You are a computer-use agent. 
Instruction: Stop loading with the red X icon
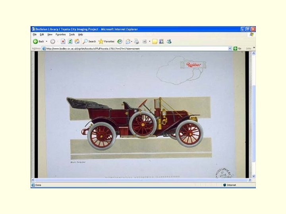[x=63, y=42]
